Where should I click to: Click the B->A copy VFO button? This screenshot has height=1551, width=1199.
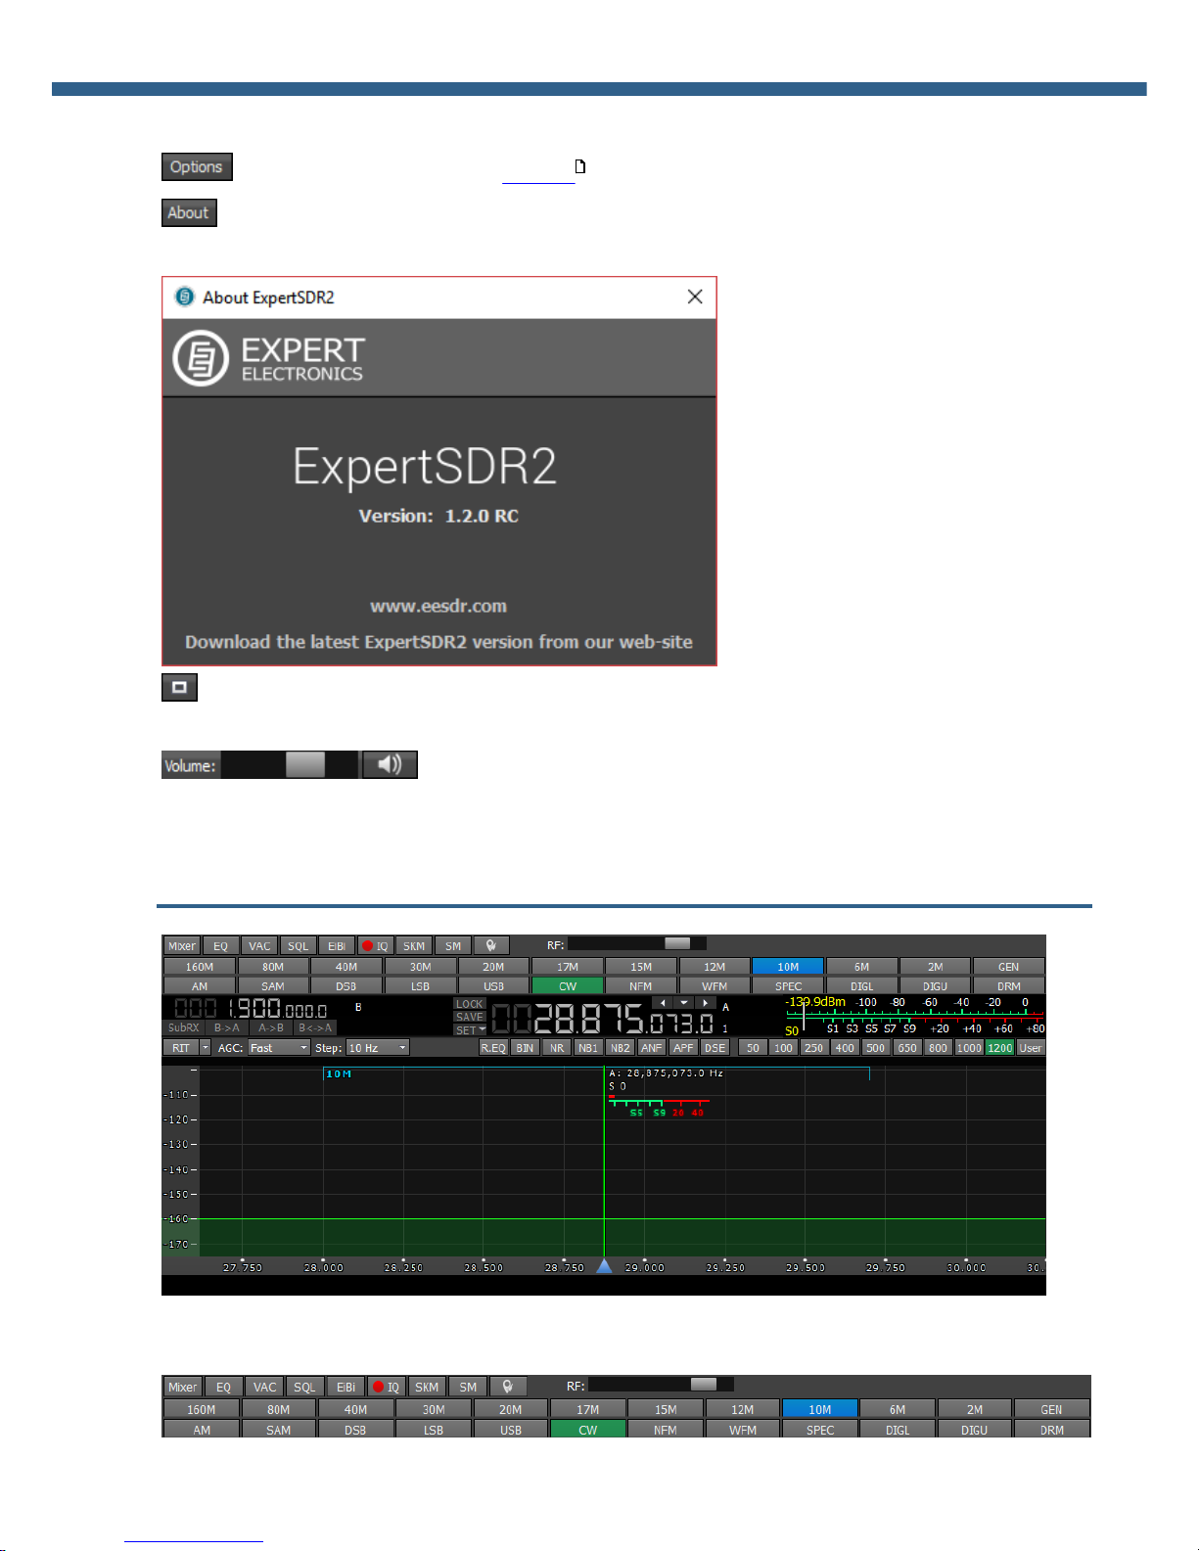point(227,1027)
